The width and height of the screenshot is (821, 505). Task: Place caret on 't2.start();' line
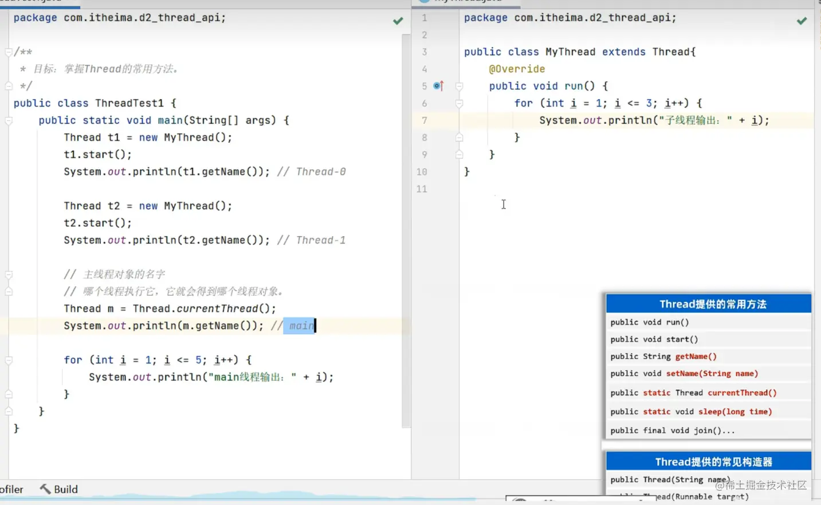97,223
